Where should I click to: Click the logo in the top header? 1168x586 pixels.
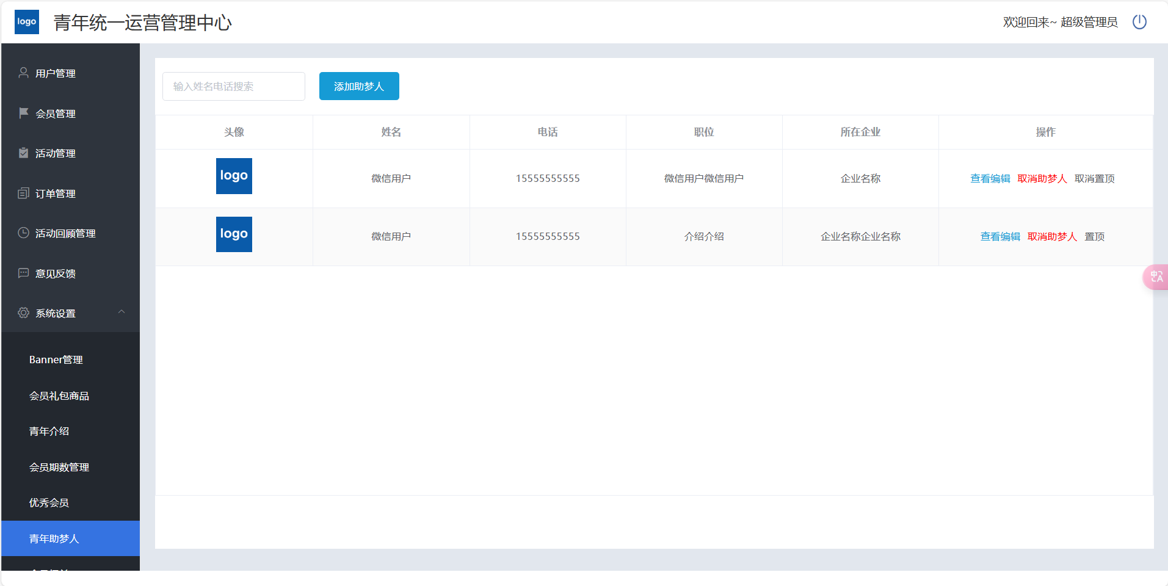pyautogui.click(x=27, y=22)
